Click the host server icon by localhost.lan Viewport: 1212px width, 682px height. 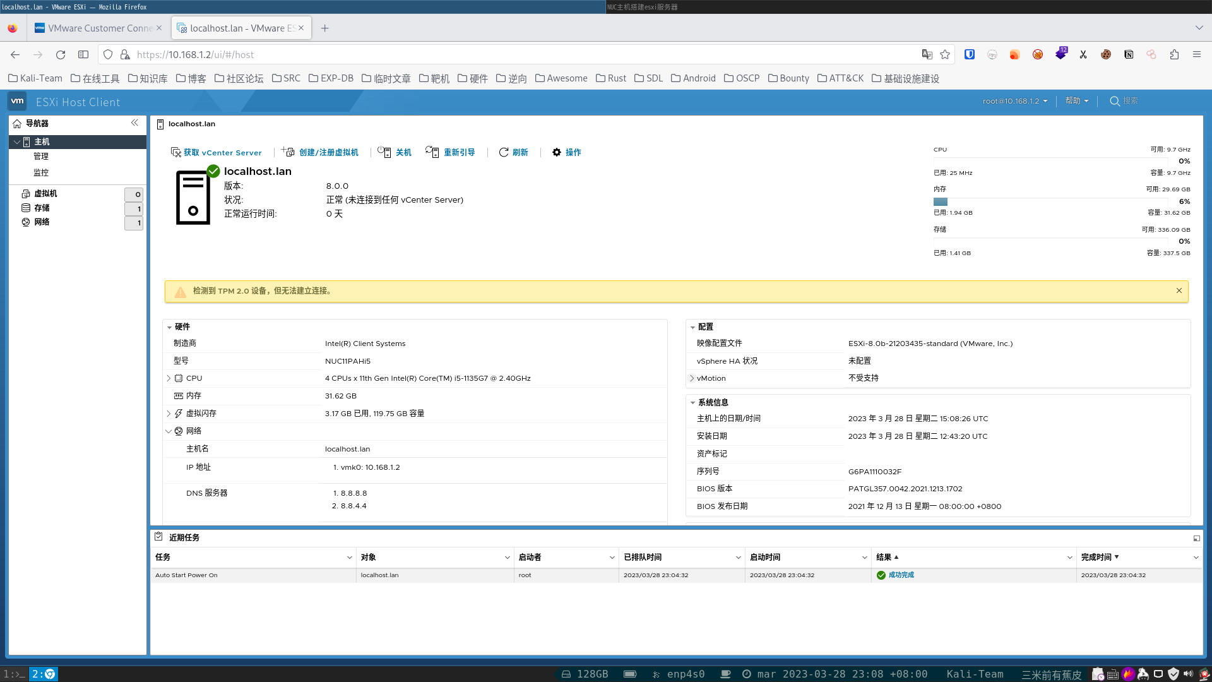click(193, 197)
